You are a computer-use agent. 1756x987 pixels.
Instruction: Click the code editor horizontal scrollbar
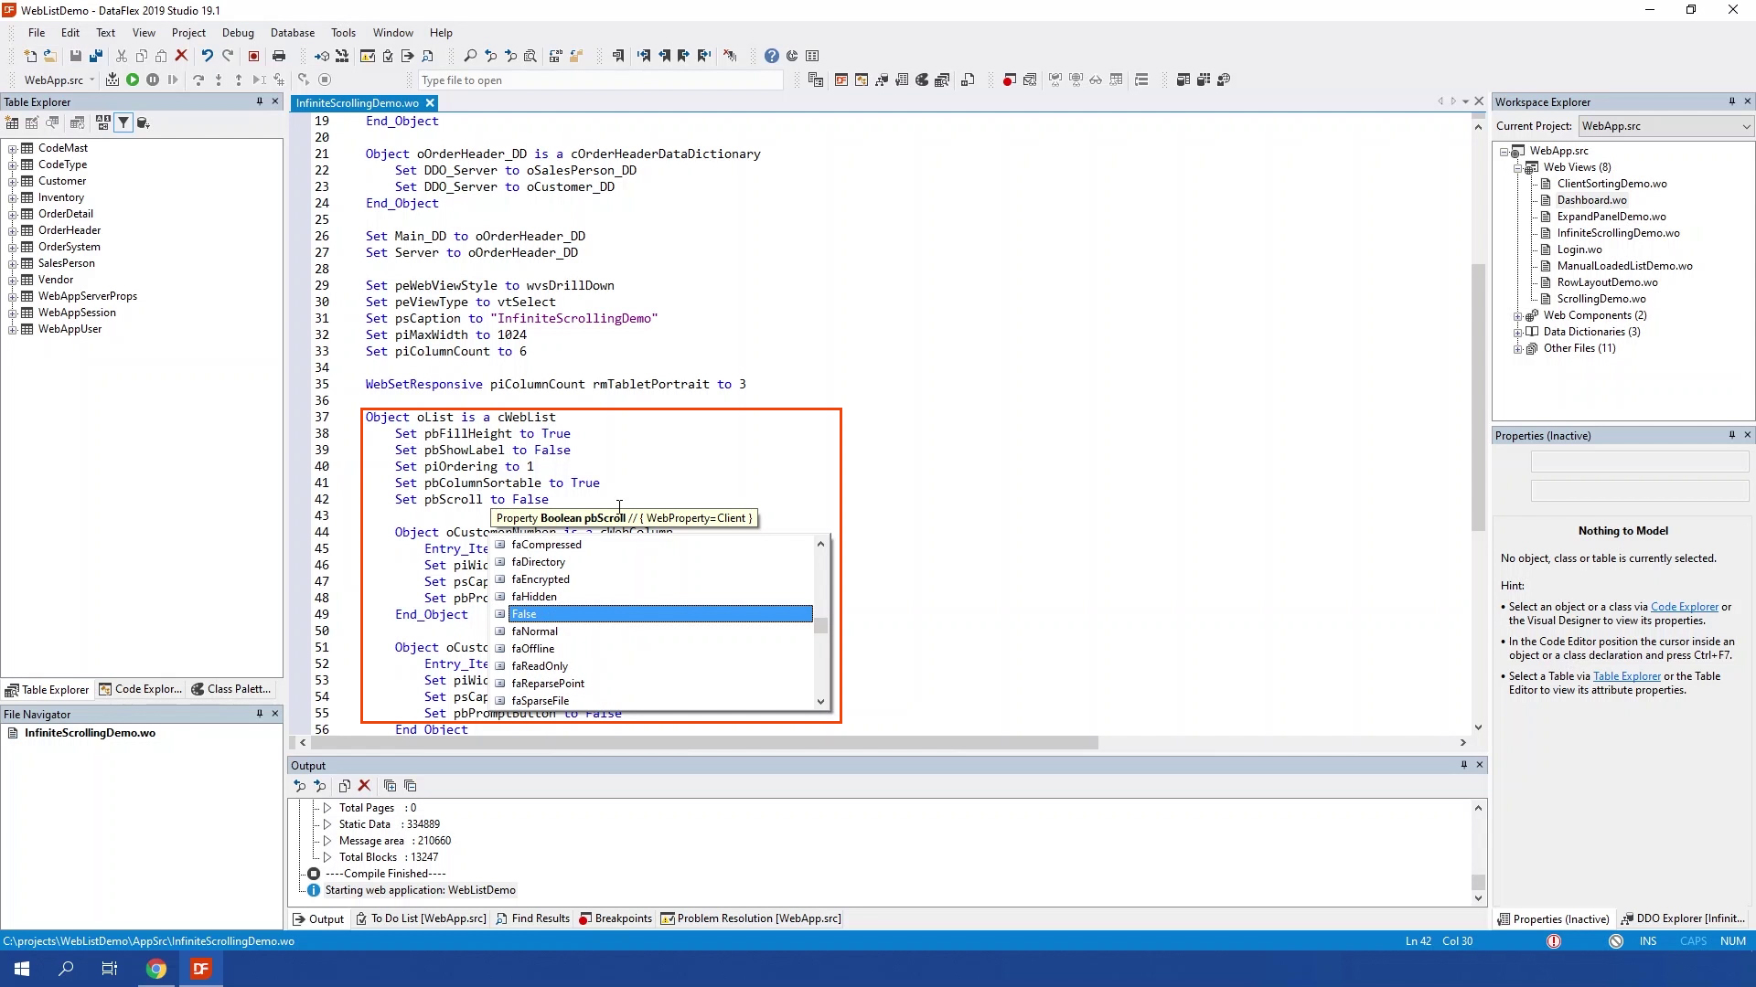point(704,743)
